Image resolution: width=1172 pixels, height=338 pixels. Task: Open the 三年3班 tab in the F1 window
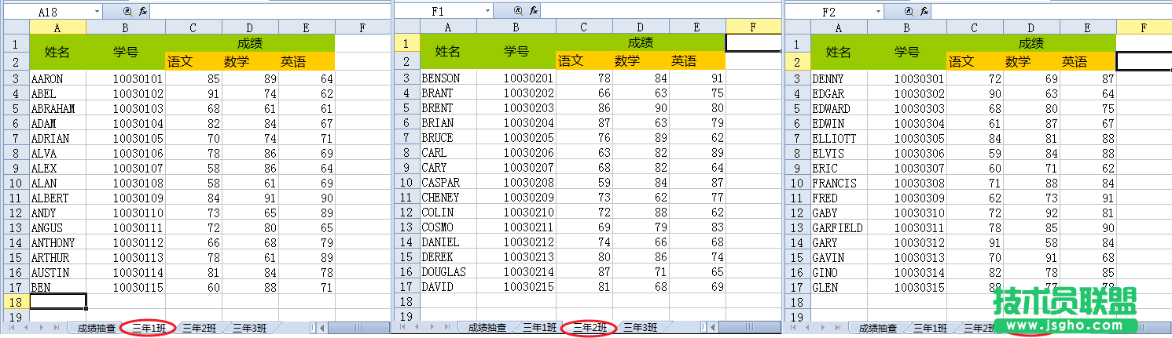[x=641, y=328]
